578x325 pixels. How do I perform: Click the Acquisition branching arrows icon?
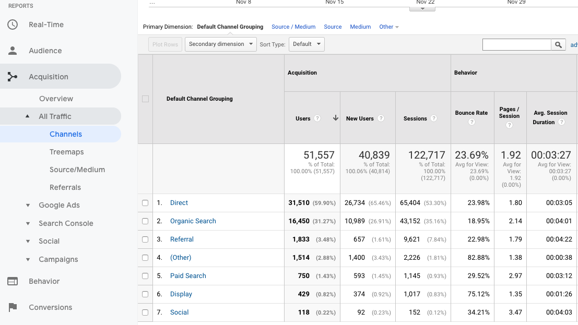click(12, 77)
